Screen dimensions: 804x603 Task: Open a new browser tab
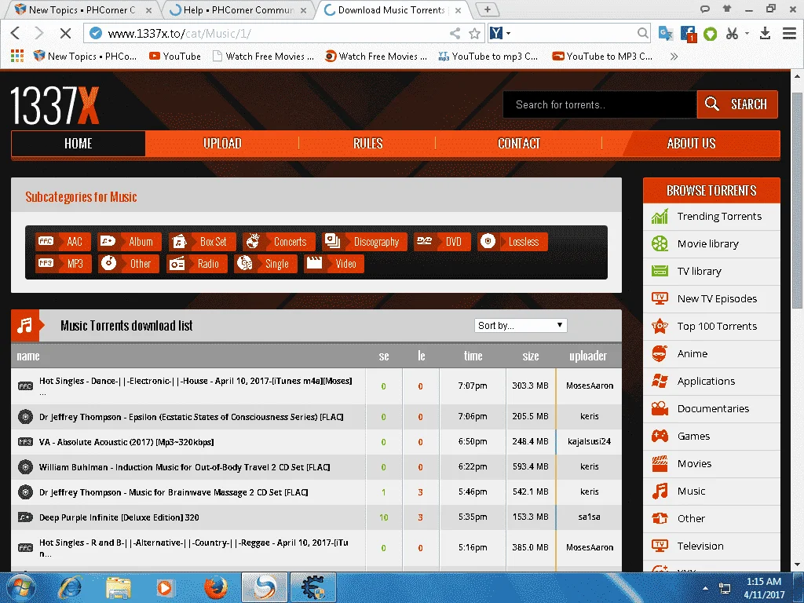pos(487,9)
